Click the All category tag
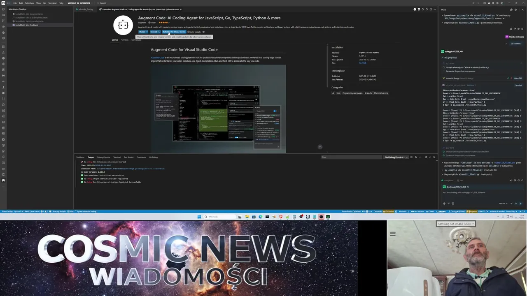The image size is (527, 296). point(333,93)
